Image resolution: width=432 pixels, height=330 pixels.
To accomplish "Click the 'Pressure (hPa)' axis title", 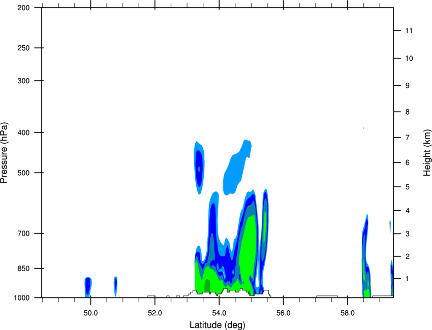I will pyautogui.click(x=4, y=153).
